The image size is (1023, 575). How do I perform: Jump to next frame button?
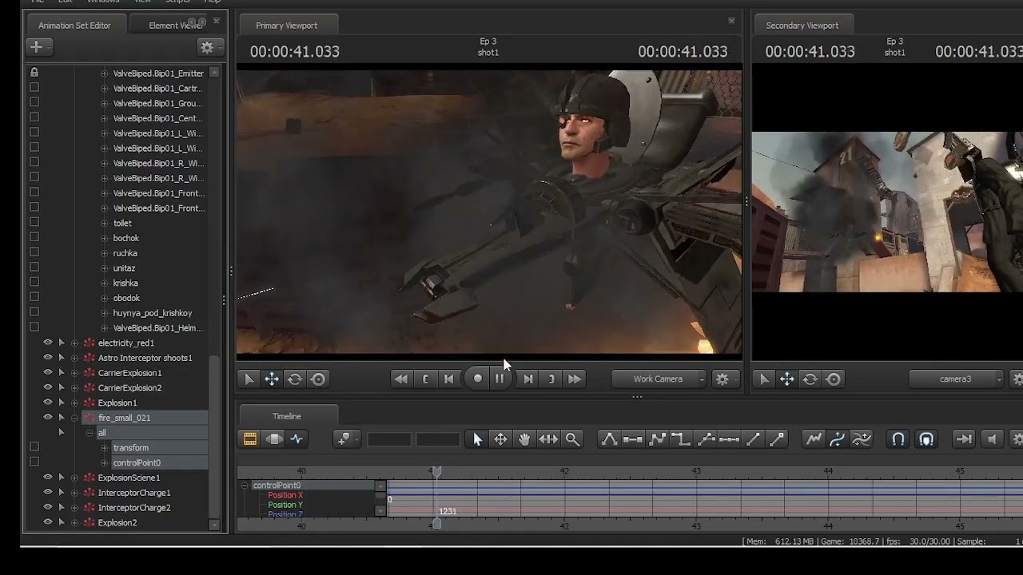pyautogui.click(x=528, y=379)
